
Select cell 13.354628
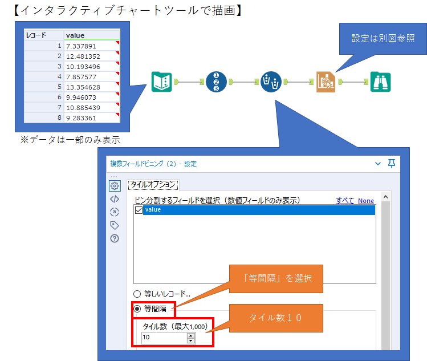point(92,87)
